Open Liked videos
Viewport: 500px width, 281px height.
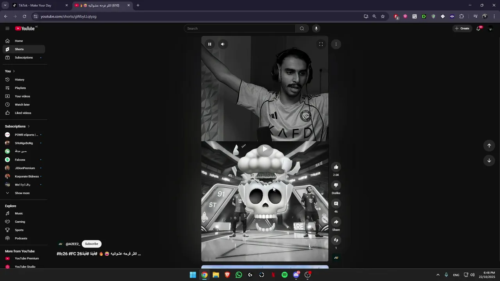24,113
